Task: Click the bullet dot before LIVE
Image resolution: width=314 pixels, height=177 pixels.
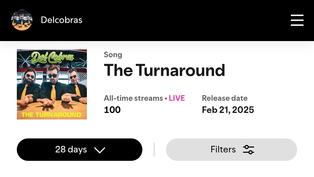Action: click(166, 99)
